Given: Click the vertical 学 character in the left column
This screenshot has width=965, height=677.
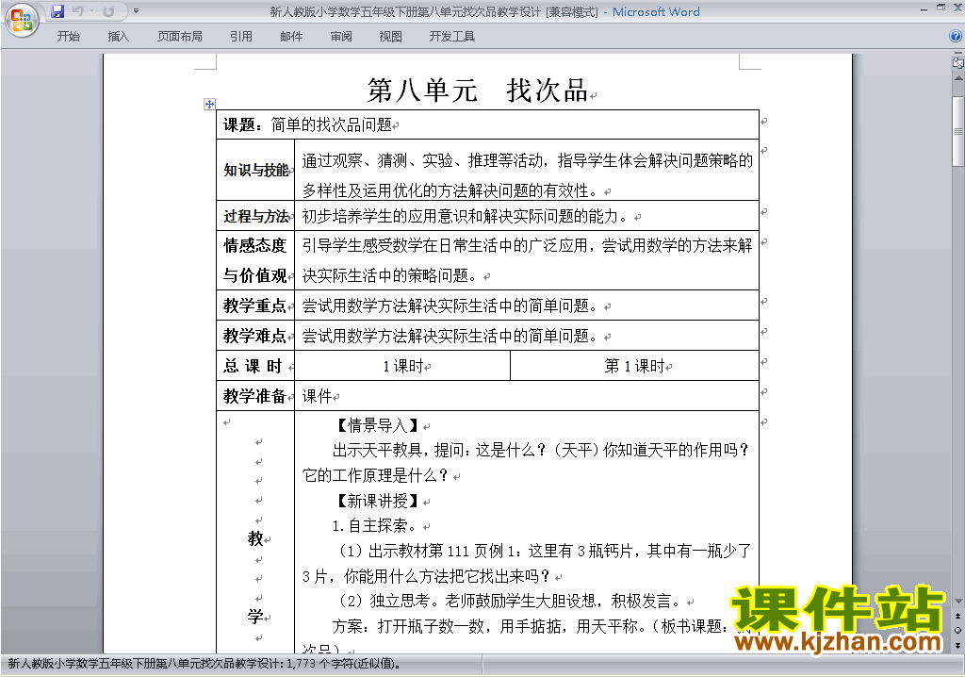Looking at the screenshot, I should coord(255,616).
